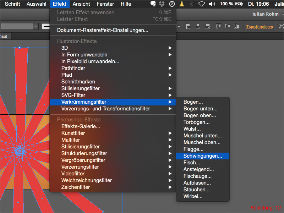The height and width of the screenshot is (213, 284).
Task: Select the vertical align bottom icon
Action: (236, 27)
